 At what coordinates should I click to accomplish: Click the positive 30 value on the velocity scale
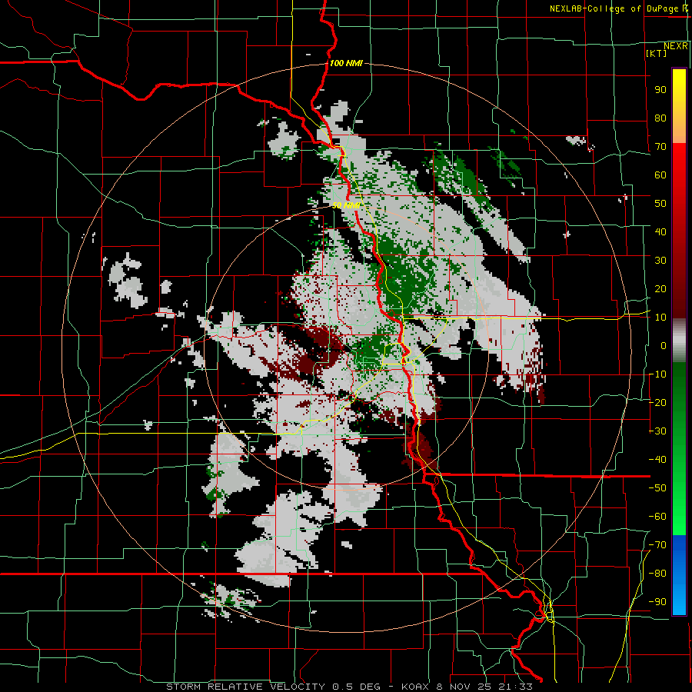coord(660,261)
